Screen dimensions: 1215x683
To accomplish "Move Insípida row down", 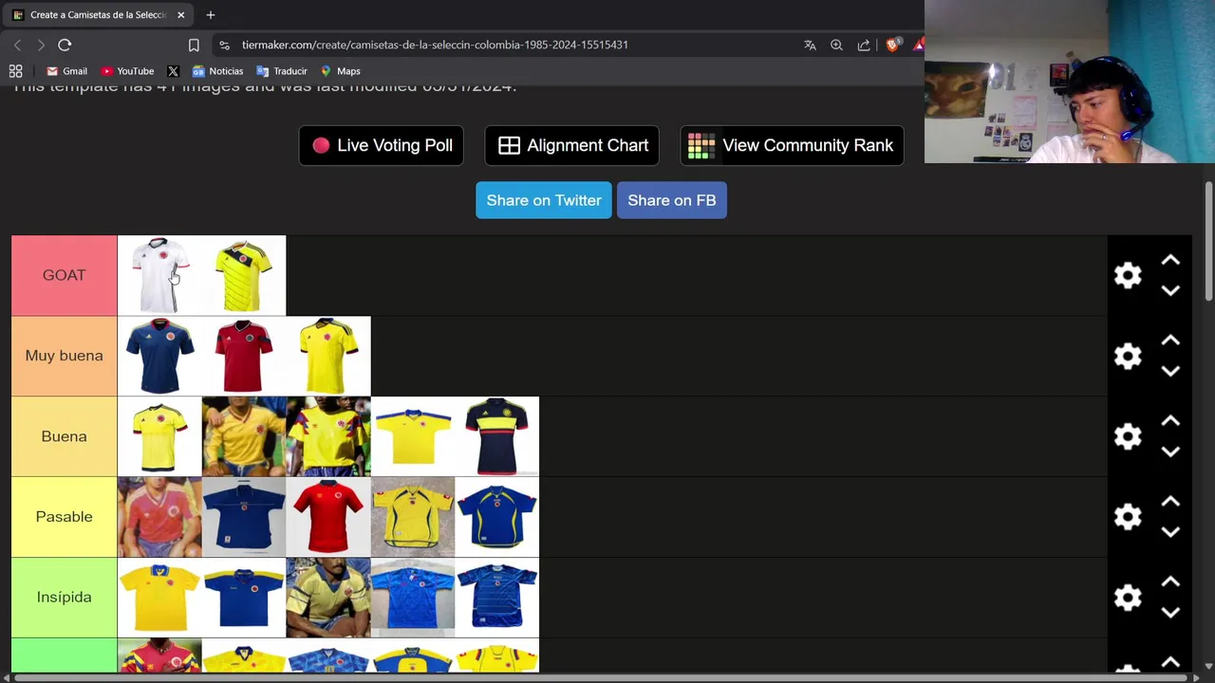I will (1170, 612).
